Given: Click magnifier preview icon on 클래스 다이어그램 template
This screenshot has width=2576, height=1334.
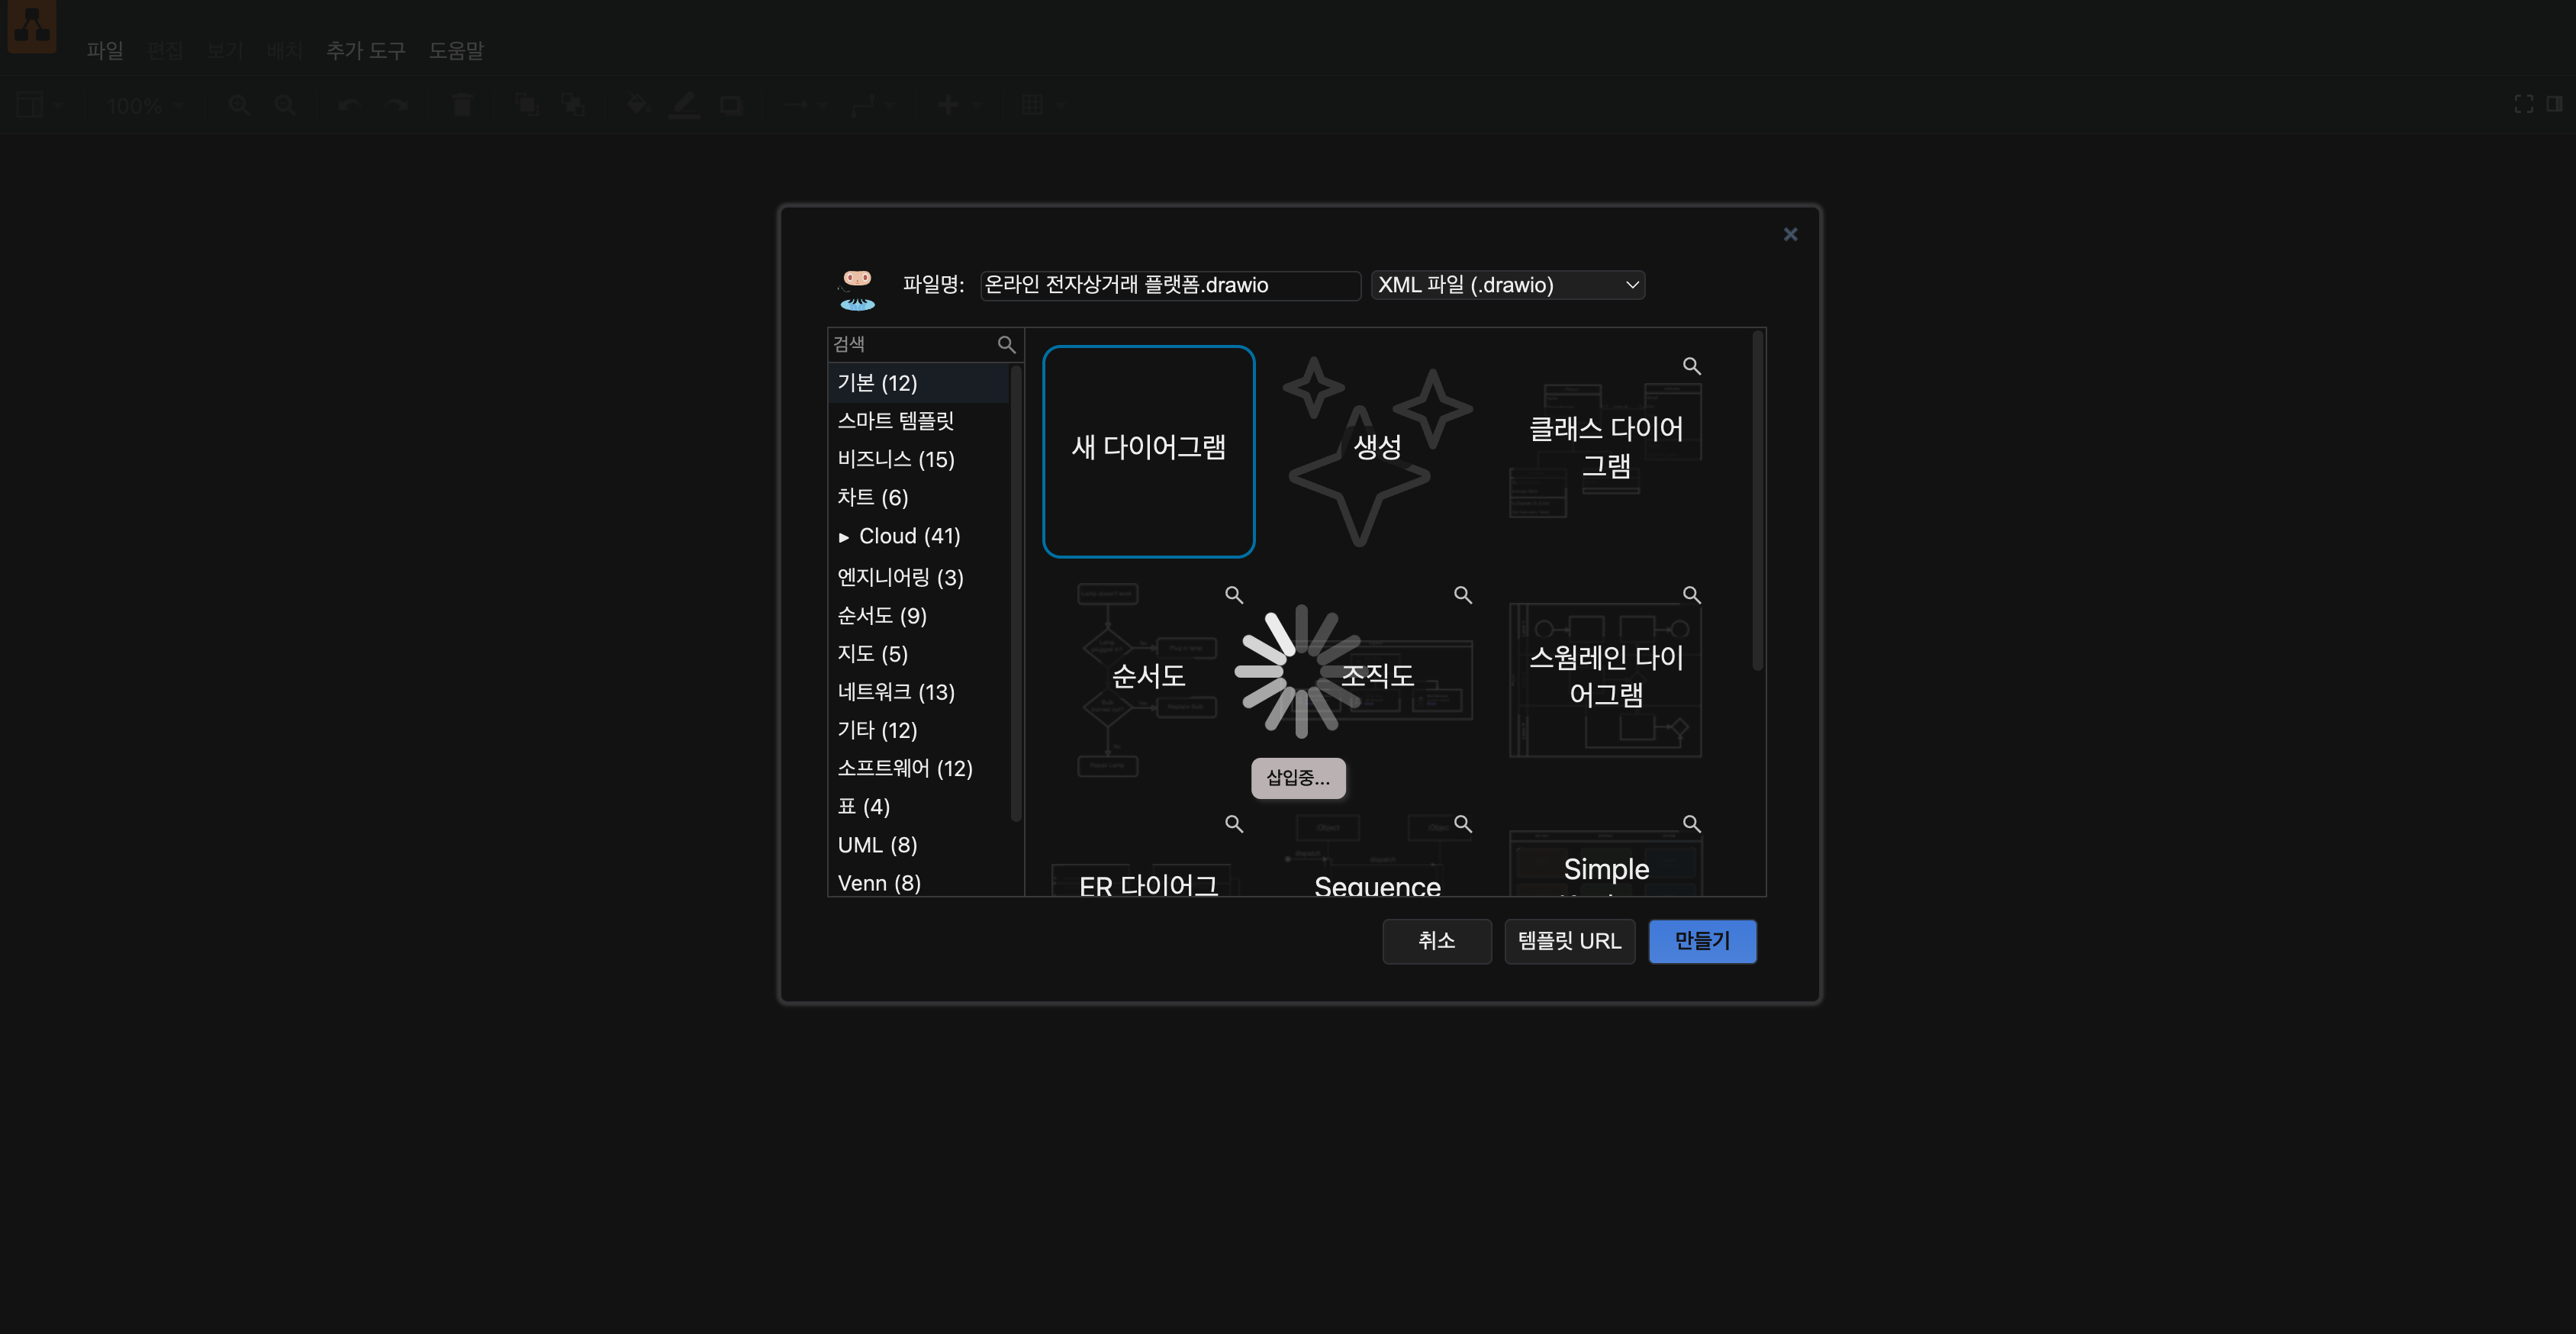Looking at the screenshot, I should pos(1691,366).
